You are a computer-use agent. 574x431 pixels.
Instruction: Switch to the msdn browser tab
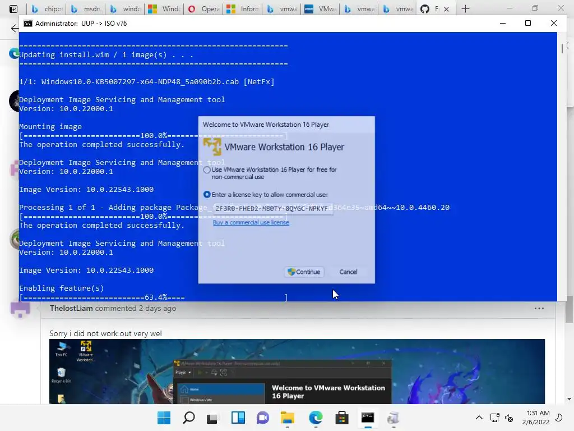tap(86, 9)
